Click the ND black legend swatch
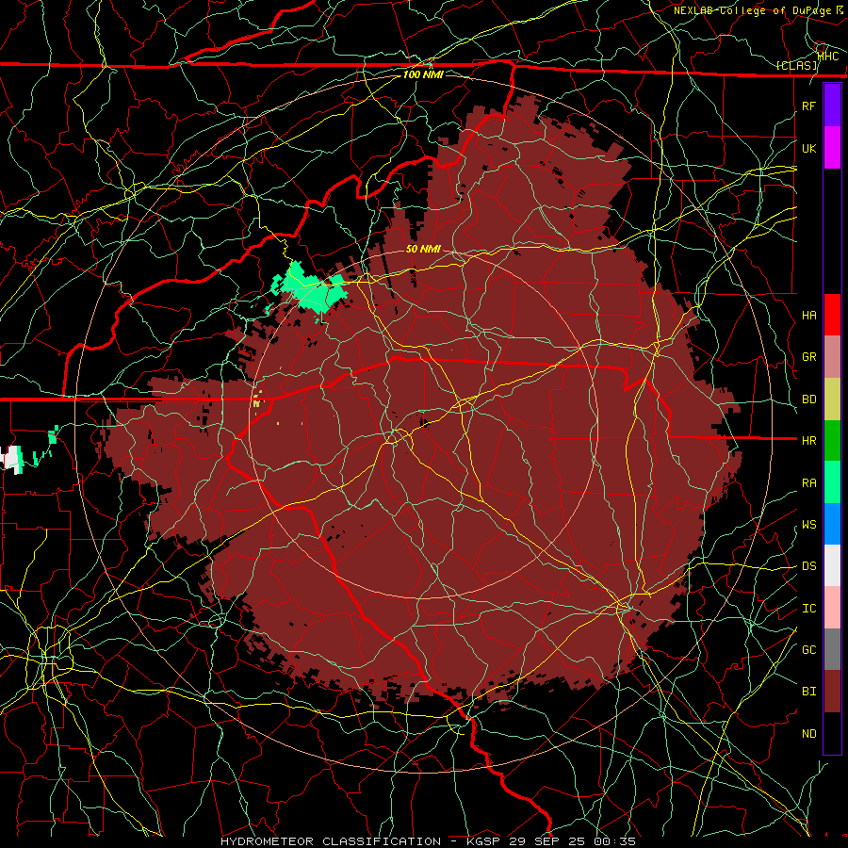The image size is (848, 848). click(x=832, y=733)
